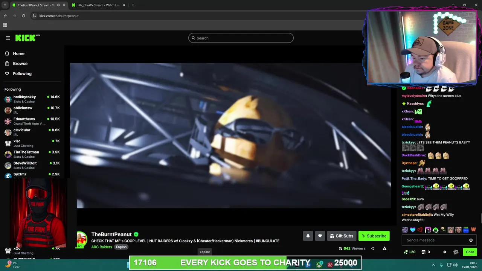Mute the TheBurntPeanut tab audio icon

tap(58, 5)
